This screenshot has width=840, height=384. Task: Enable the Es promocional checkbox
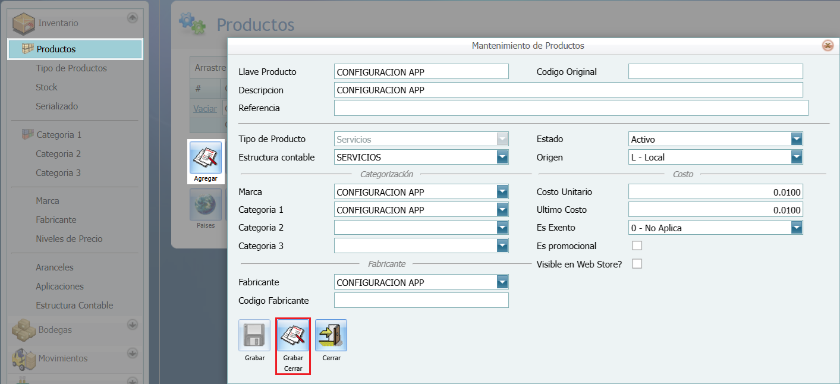pyautogui.click(x=637, y=245)
